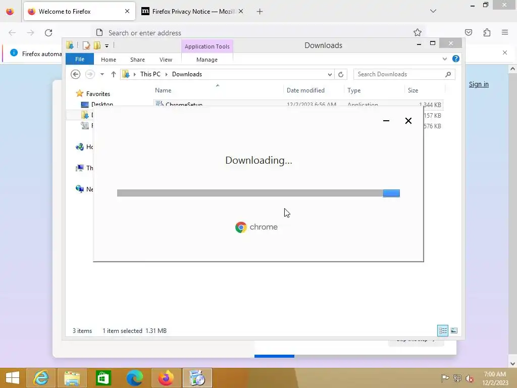Image resolution: width=517 pixels, height=388 pixels.
Task: Open the Pocket save icon in Firefox
Action: (468, 32)
